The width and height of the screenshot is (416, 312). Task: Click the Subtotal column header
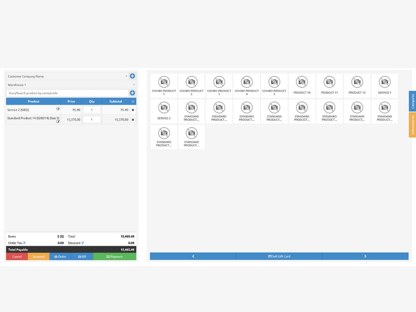pyautogui.click(x=116, y=102)
